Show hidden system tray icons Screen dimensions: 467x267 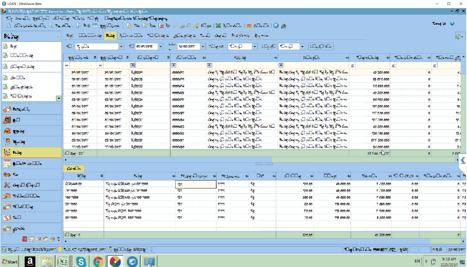click(426, 261)
